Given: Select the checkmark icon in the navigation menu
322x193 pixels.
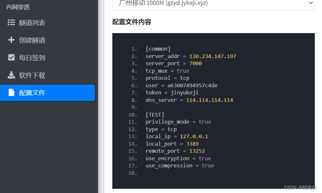Looking at the screenshot, I should pos(11,57).
